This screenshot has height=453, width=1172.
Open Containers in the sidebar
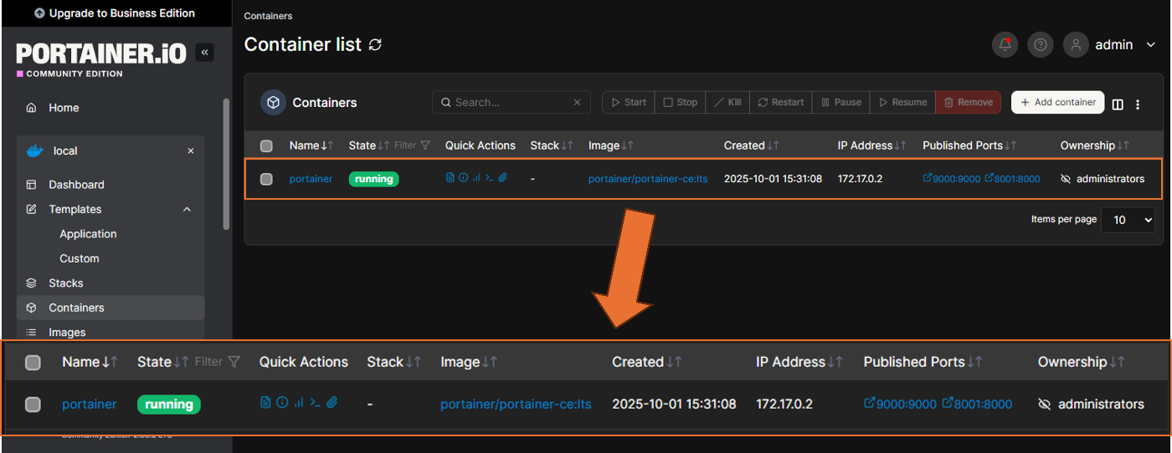click(x=111, y=308)
